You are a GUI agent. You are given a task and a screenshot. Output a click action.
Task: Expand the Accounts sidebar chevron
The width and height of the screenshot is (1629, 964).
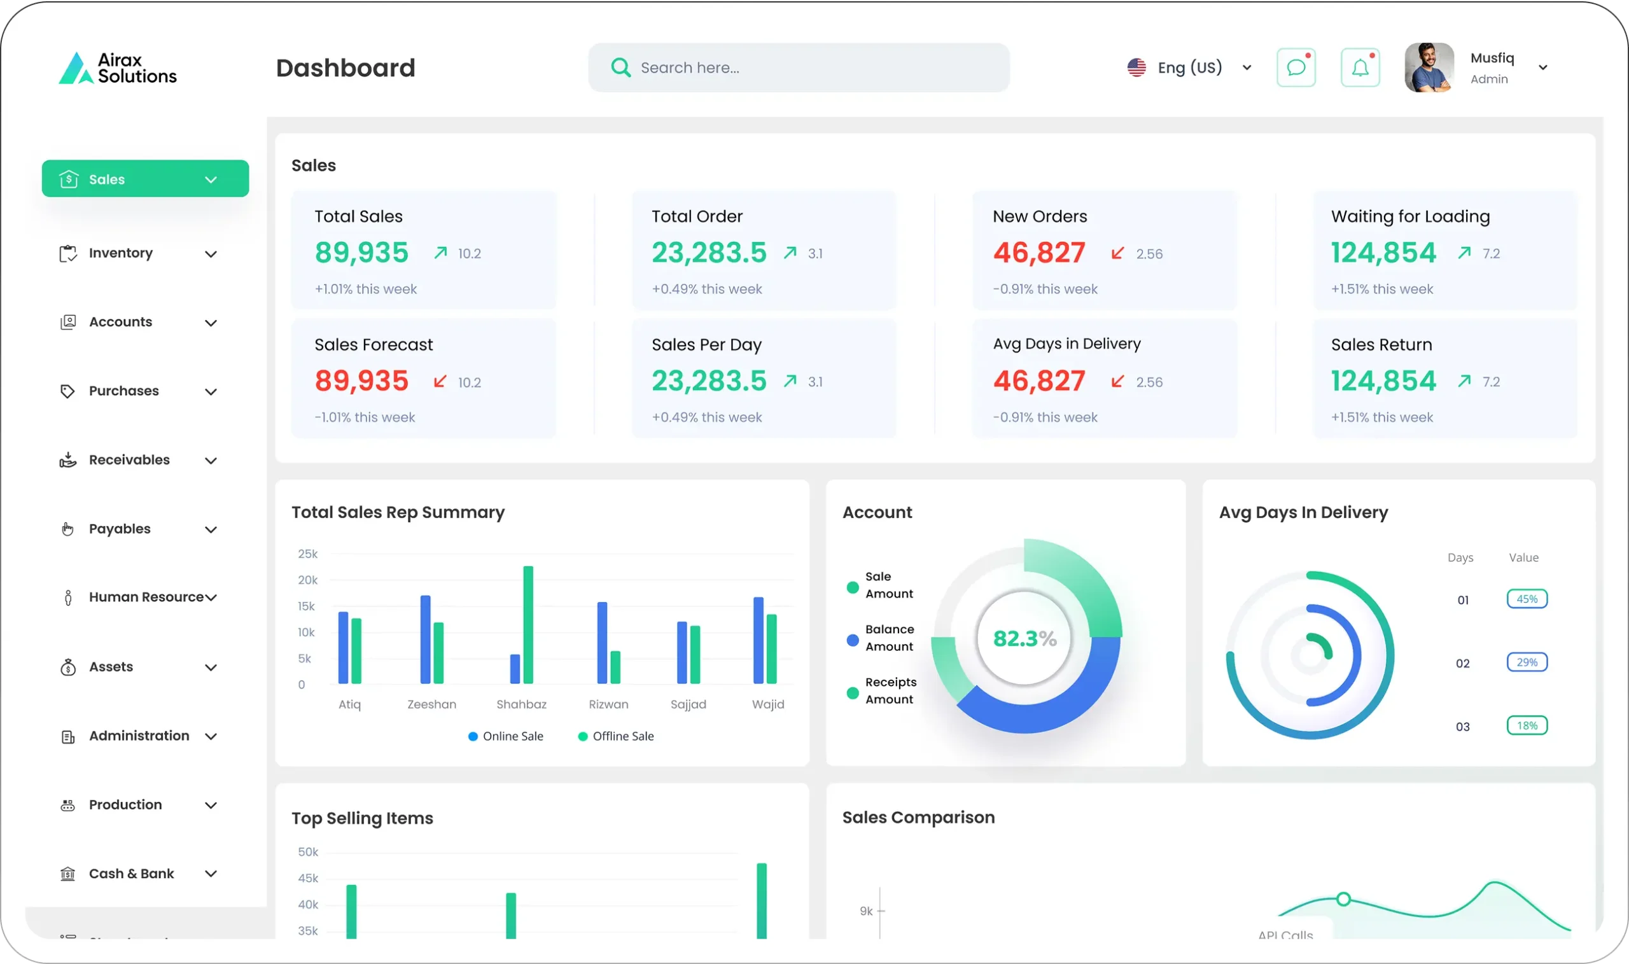coord(211,323)
